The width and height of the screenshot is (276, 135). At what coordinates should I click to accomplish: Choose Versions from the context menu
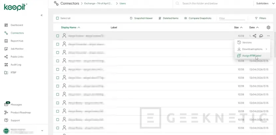coord(252,42)
